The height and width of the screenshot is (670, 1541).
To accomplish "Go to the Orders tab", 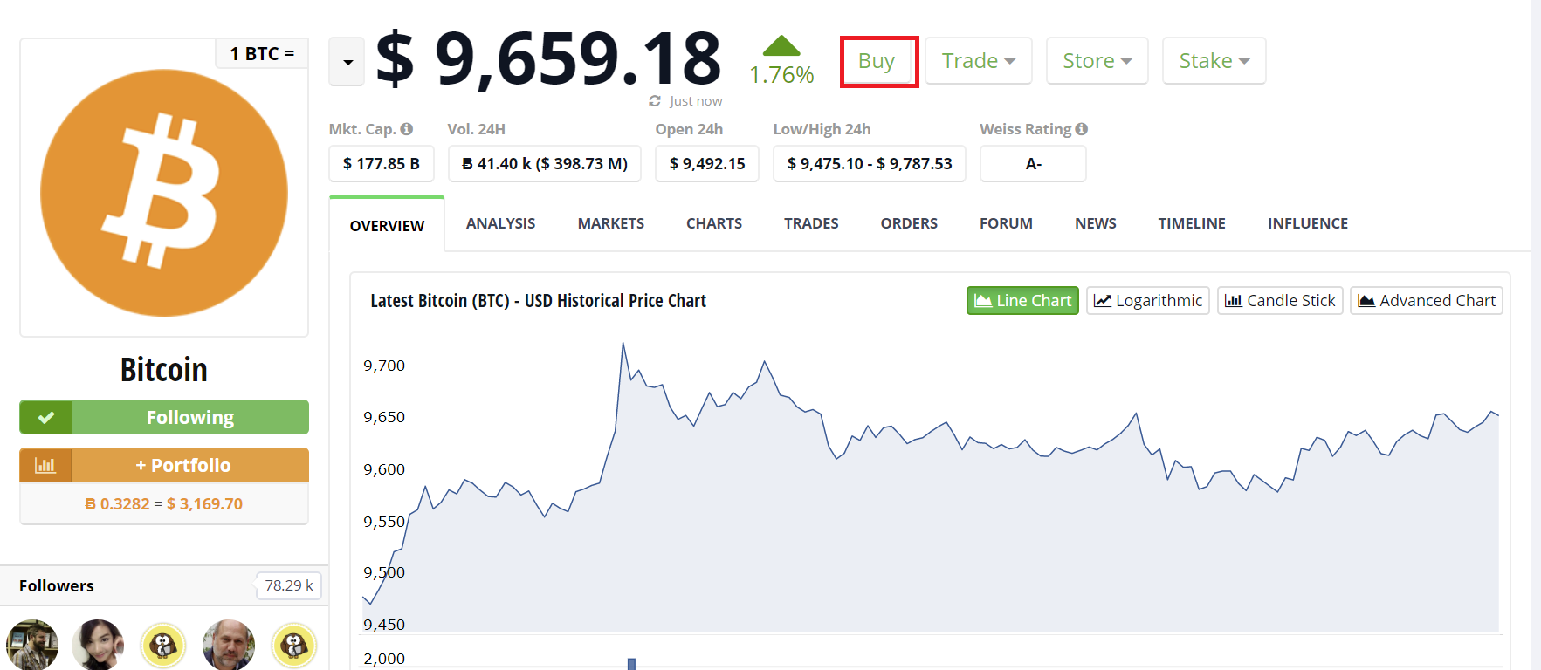I will pos(909,223).
